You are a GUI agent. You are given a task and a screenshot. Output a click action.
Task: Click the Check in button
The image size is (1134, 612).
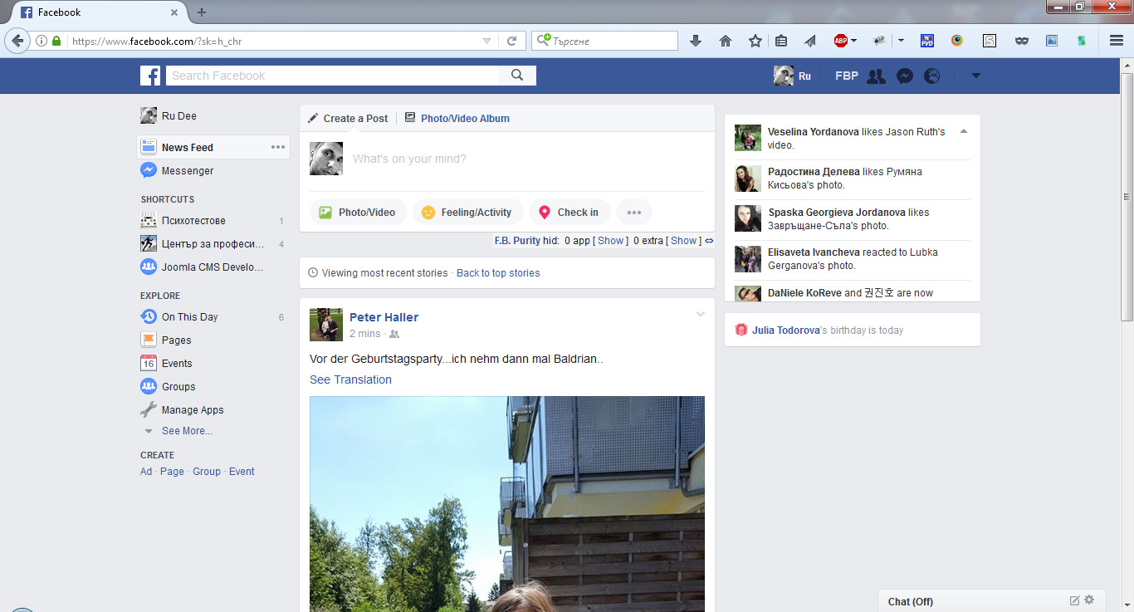(x=569, y=213)
